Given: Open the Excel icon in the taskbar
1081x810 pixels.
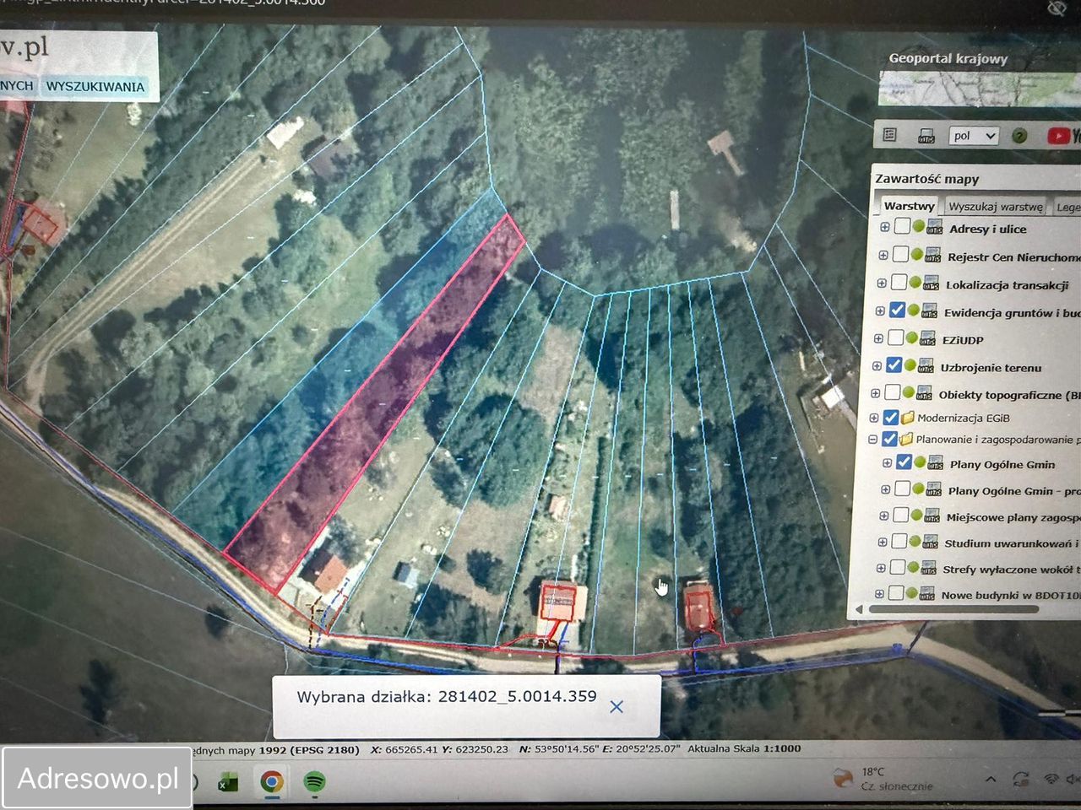Looking at the screenshot, I should tap(227, 783).
